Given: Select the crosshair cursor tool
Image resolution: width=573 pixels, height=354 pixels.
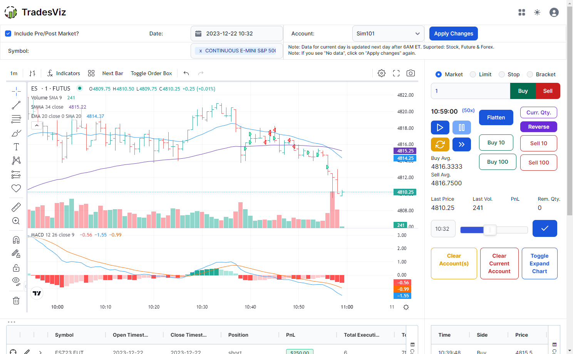Looking at the screenshot, I should click(x=16, y=91).
